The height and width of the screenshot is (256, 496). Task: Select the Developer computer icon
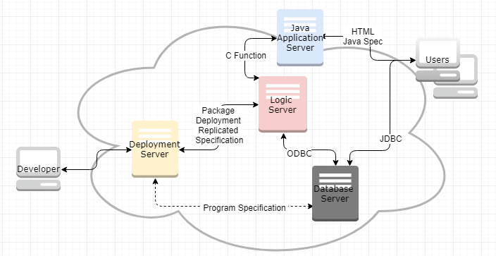coord(38,169)
